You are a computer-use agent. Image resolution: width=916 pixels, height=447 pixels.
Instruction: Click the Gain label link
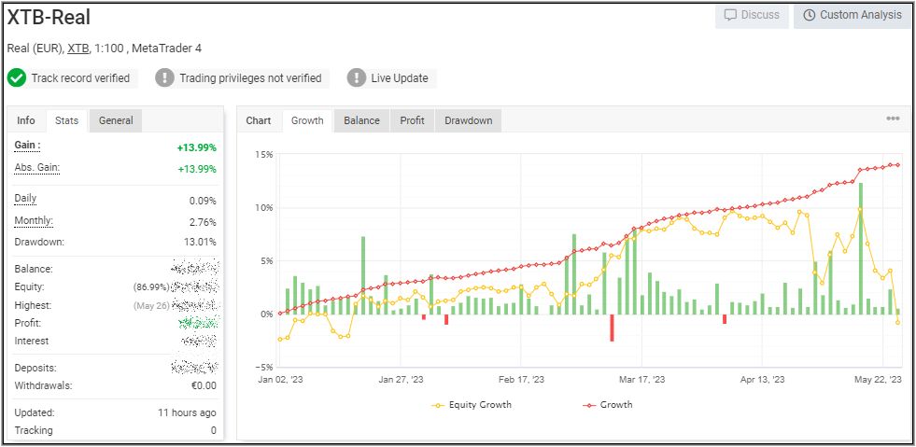[x=27, y=146]
